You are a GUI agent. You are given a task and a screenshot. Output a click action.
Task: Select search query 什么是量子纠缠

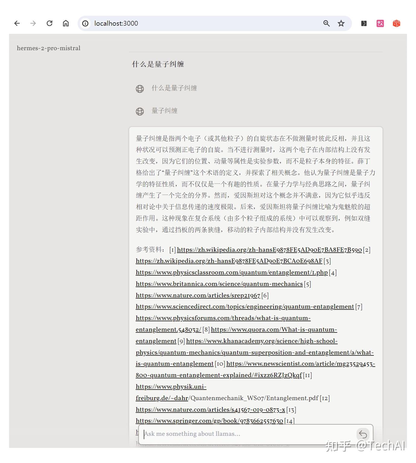coord(174,88)
